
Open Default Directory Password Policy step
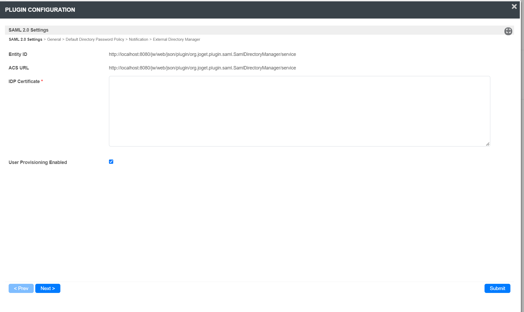coord(95,39)
